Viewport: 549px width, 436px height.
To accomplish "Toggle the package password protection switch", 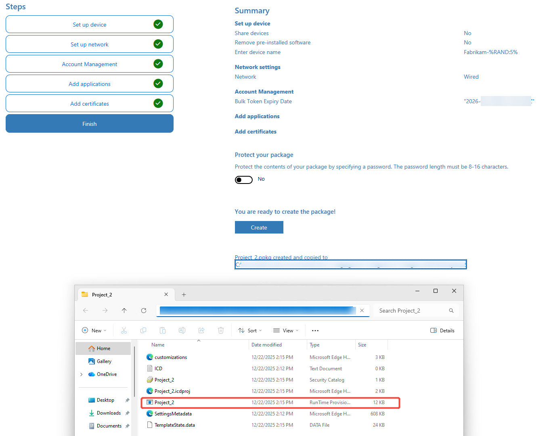I will click(x=244, y=179).
